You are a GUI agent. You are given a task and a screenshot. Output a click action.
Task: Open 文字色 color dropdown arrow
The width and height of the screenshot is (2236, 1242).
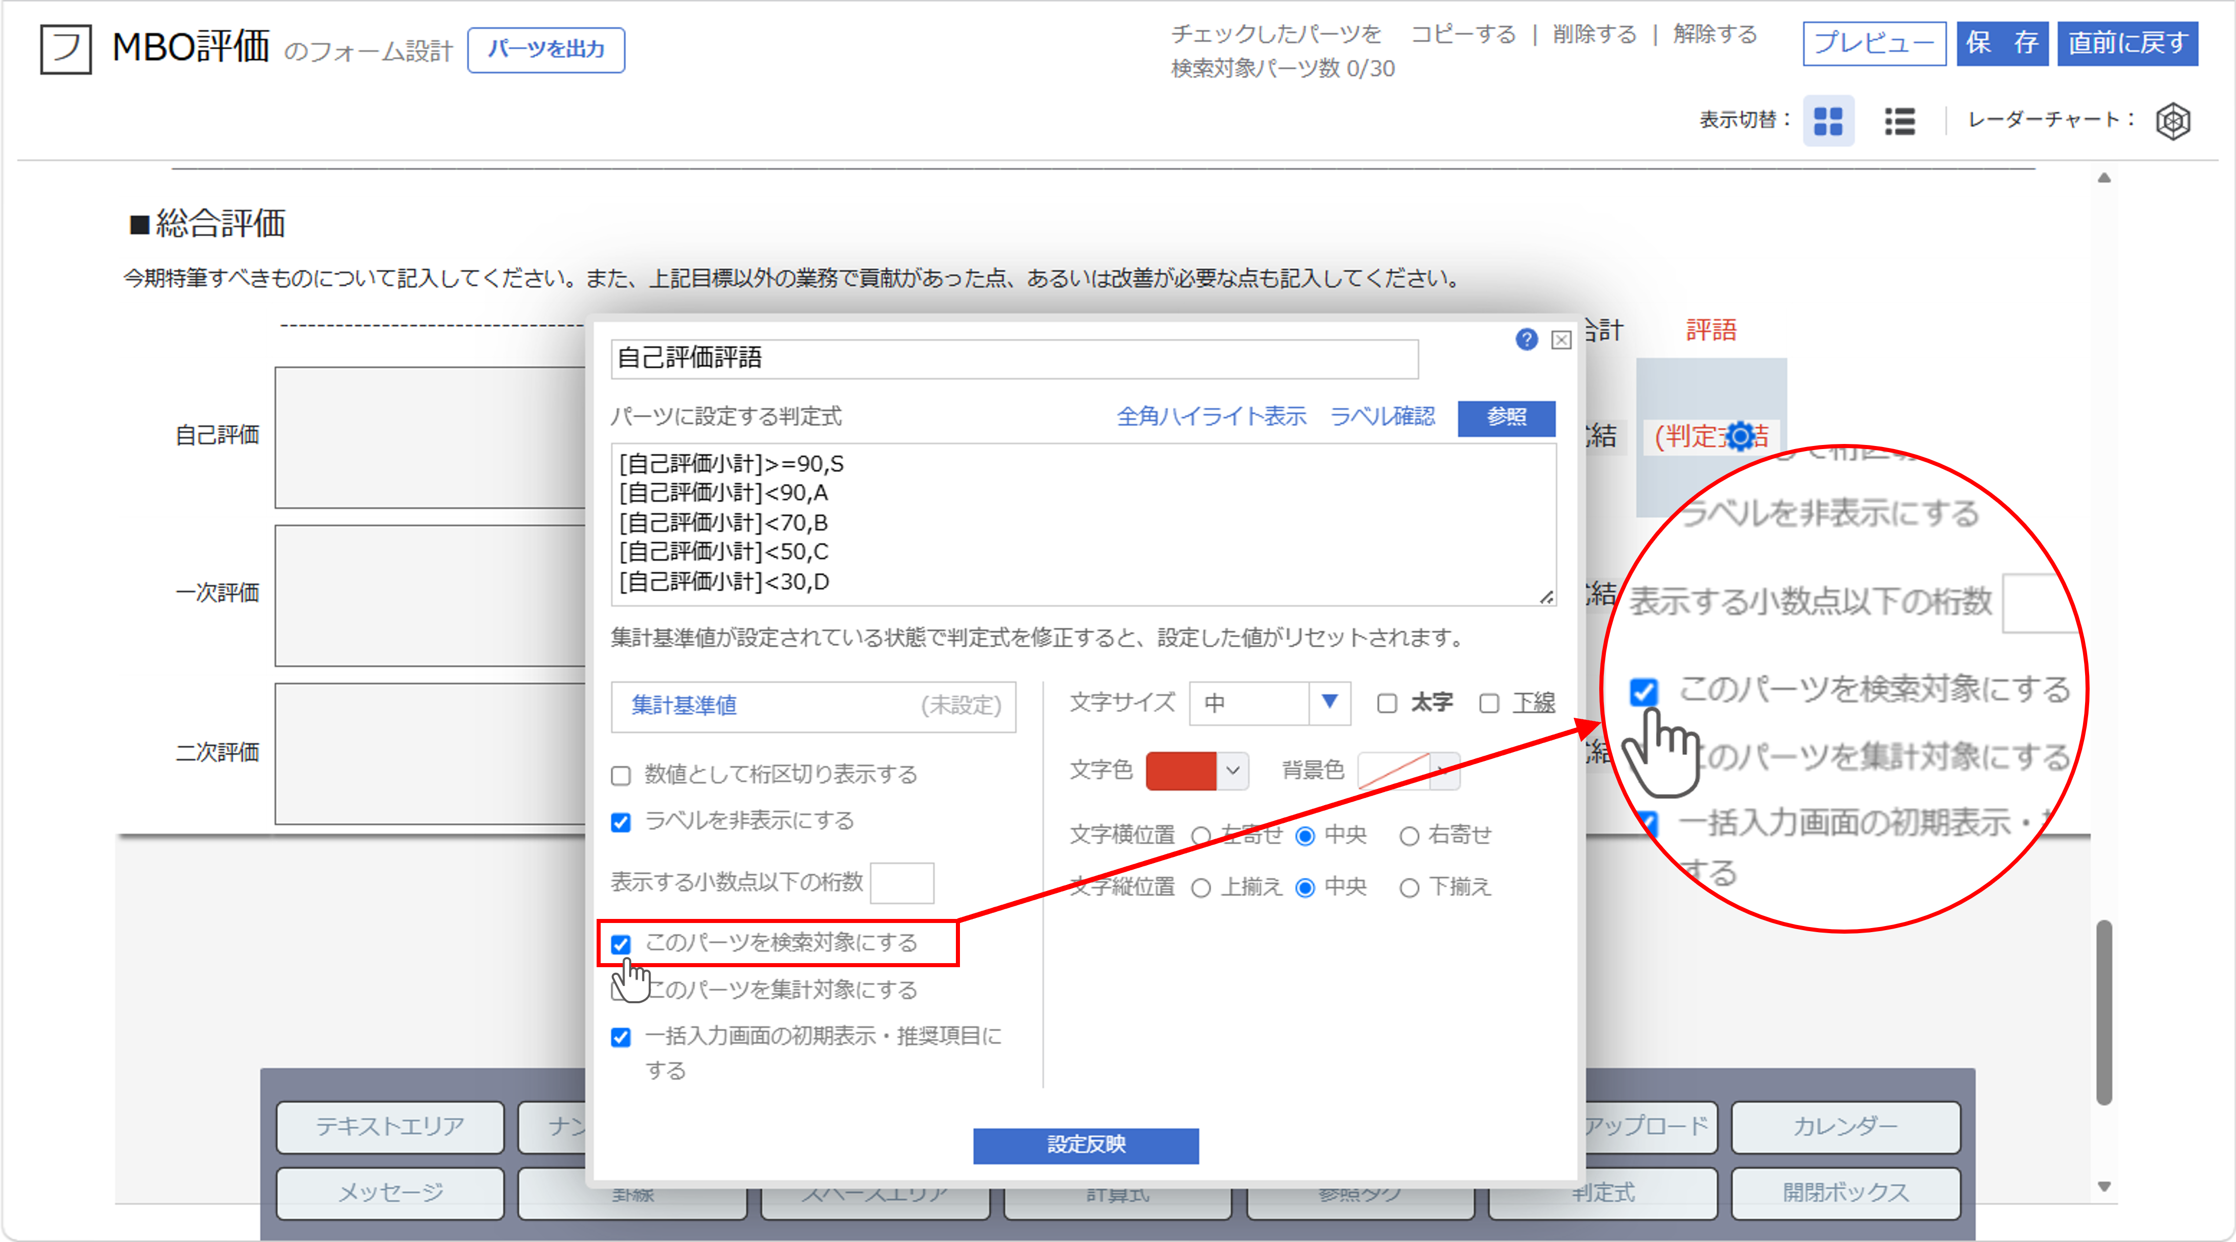pyautogui.click(x=1232, y=771)
